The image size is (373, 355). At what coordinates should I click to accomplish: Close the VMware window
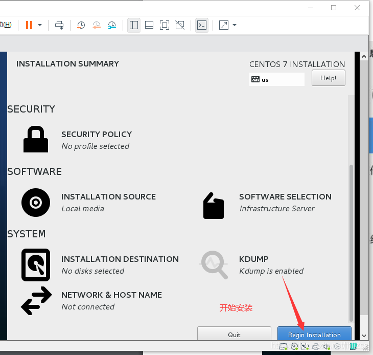click(x=357, y=8)
